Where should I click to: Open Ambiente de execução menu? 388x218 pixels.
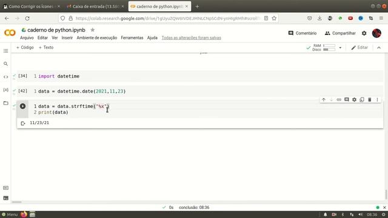97,38
